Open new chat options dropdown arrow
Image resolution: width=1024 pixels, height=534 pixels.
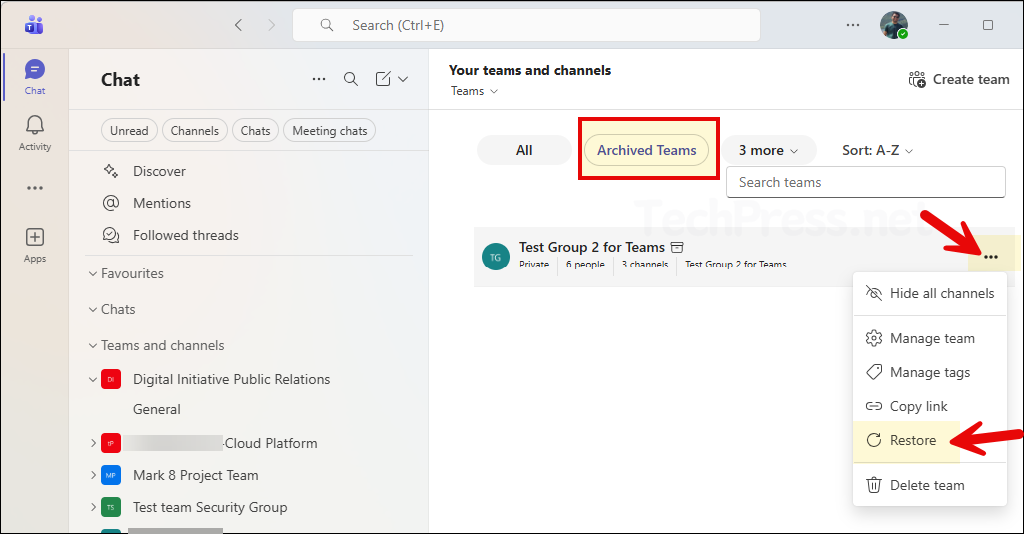[x=403, y=79]
